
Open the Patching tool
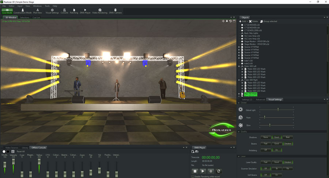74,11
